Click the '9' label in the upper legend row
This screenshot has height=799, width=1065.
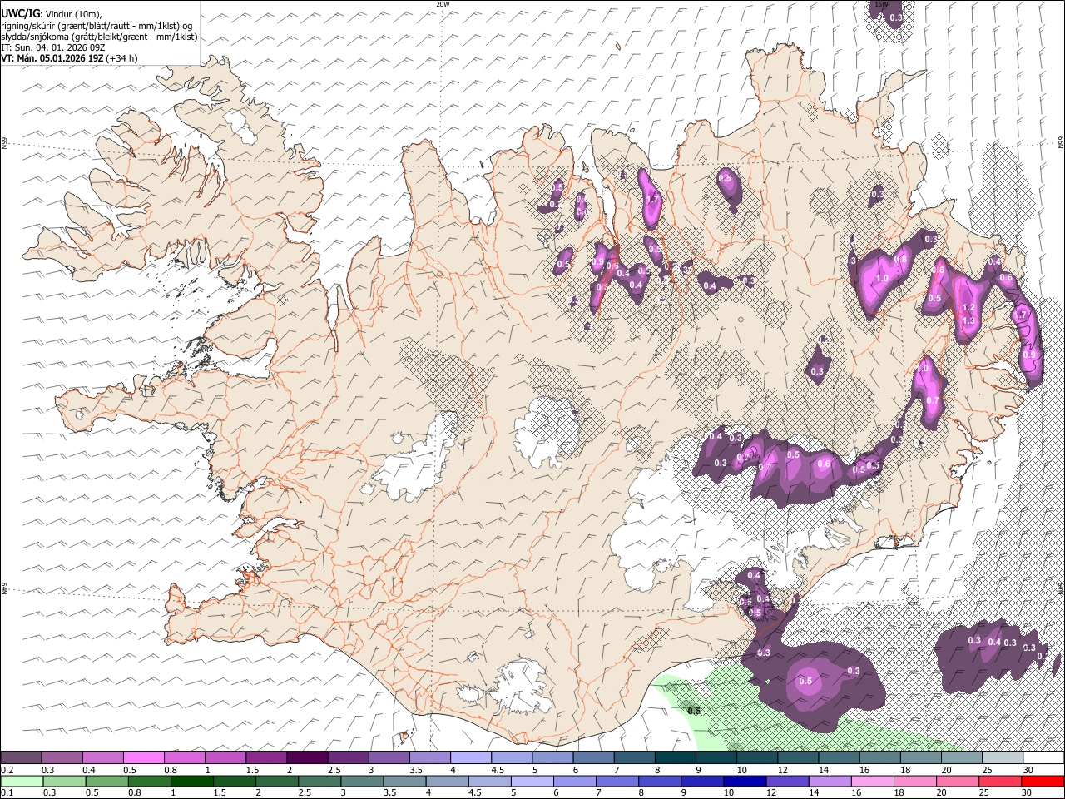click(x=698, y=769)
